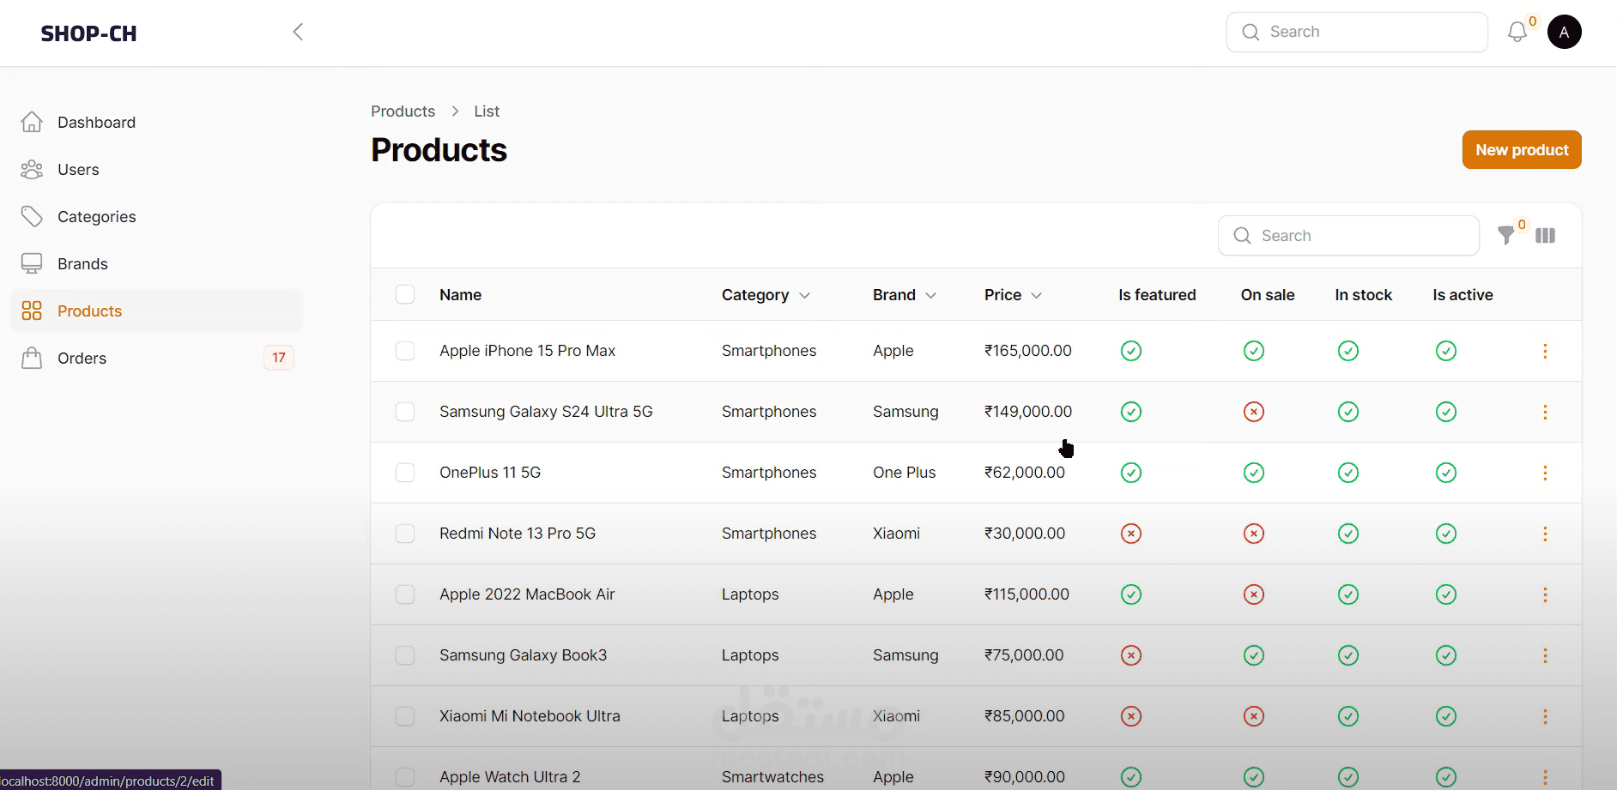Collapse the sidebar with the arrow icon
This screenshot has height=790, width=1617.
pyautogui.click(x=298, y=33)
